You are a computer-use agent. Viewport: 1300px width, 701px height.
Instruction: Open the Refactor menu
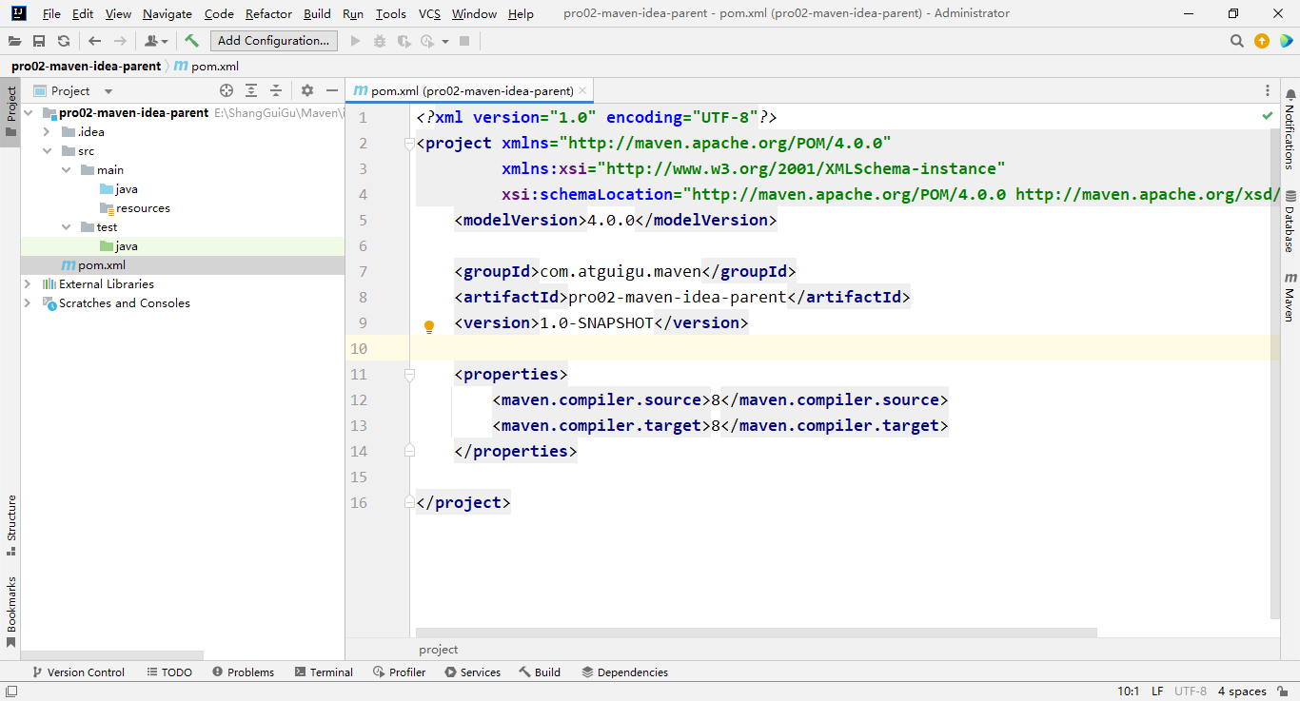point(268,13)
